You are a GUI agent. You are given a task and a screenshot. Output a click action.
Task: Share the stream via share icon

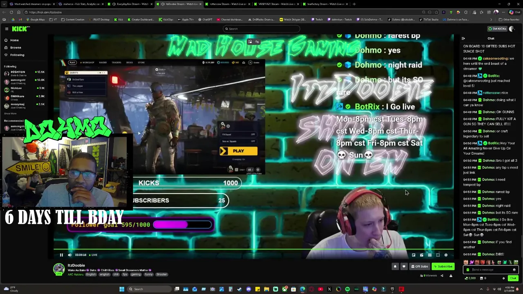pos(442,276)
